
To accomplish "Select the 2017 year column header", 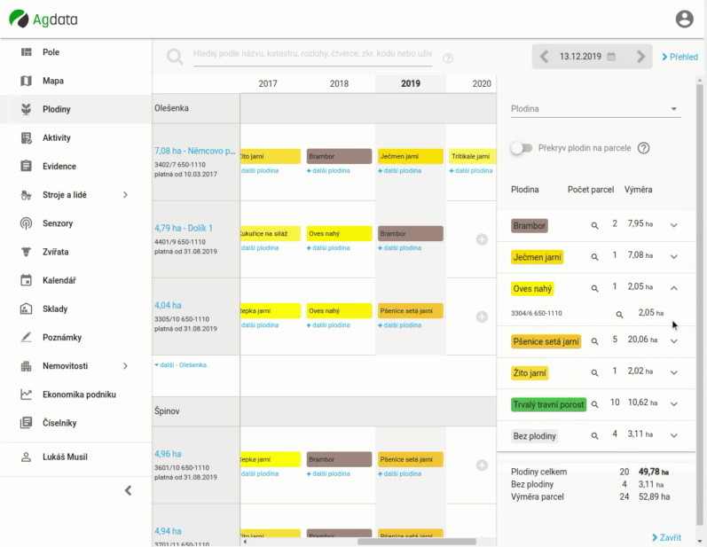I will (268, 84).
